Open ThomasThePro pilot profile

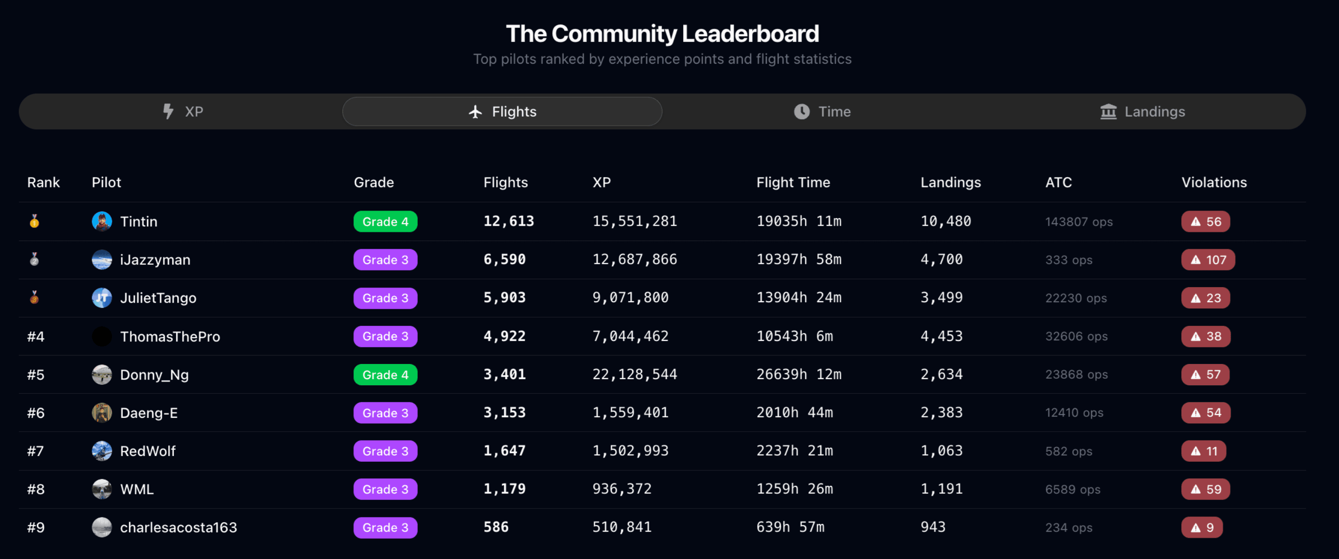pos(170,337)
